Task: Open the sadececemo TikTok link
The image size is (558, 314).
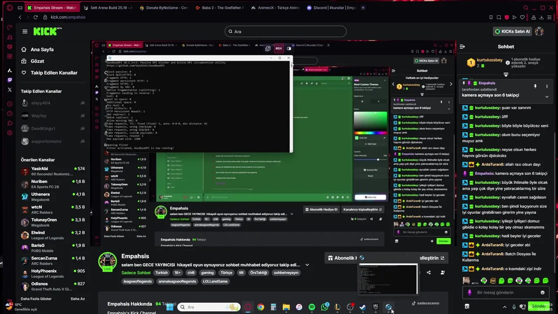Action: click(x=425, y=303)
